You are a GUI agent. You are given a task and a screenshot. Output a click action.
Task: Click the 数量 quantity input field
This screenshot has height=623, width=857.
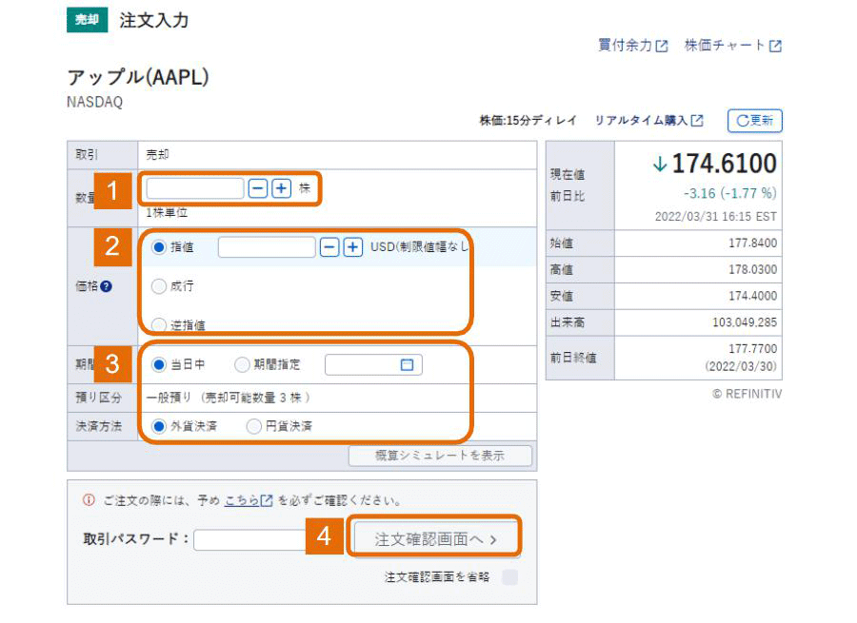pos(194,189)
